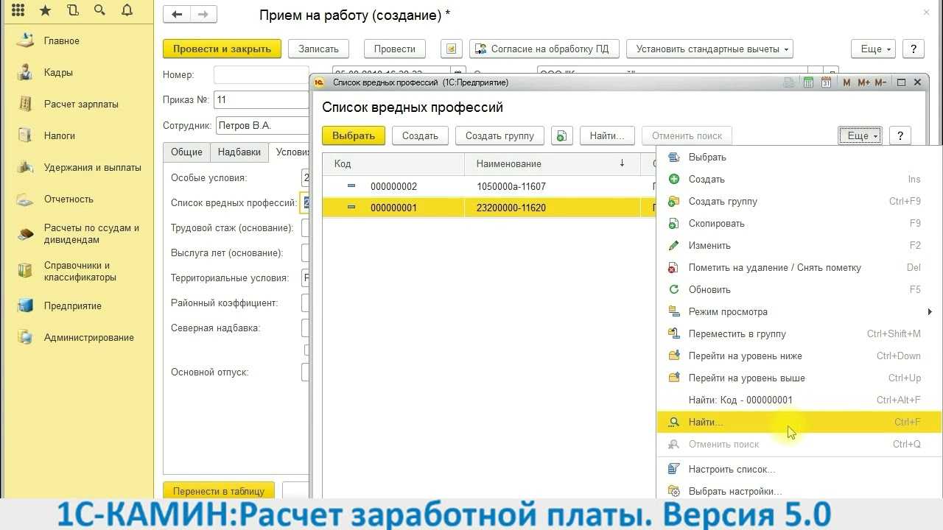Screen dimensions: 943x530
Task: Click the Создать группу toolbar button
Action: coord(499,135)
